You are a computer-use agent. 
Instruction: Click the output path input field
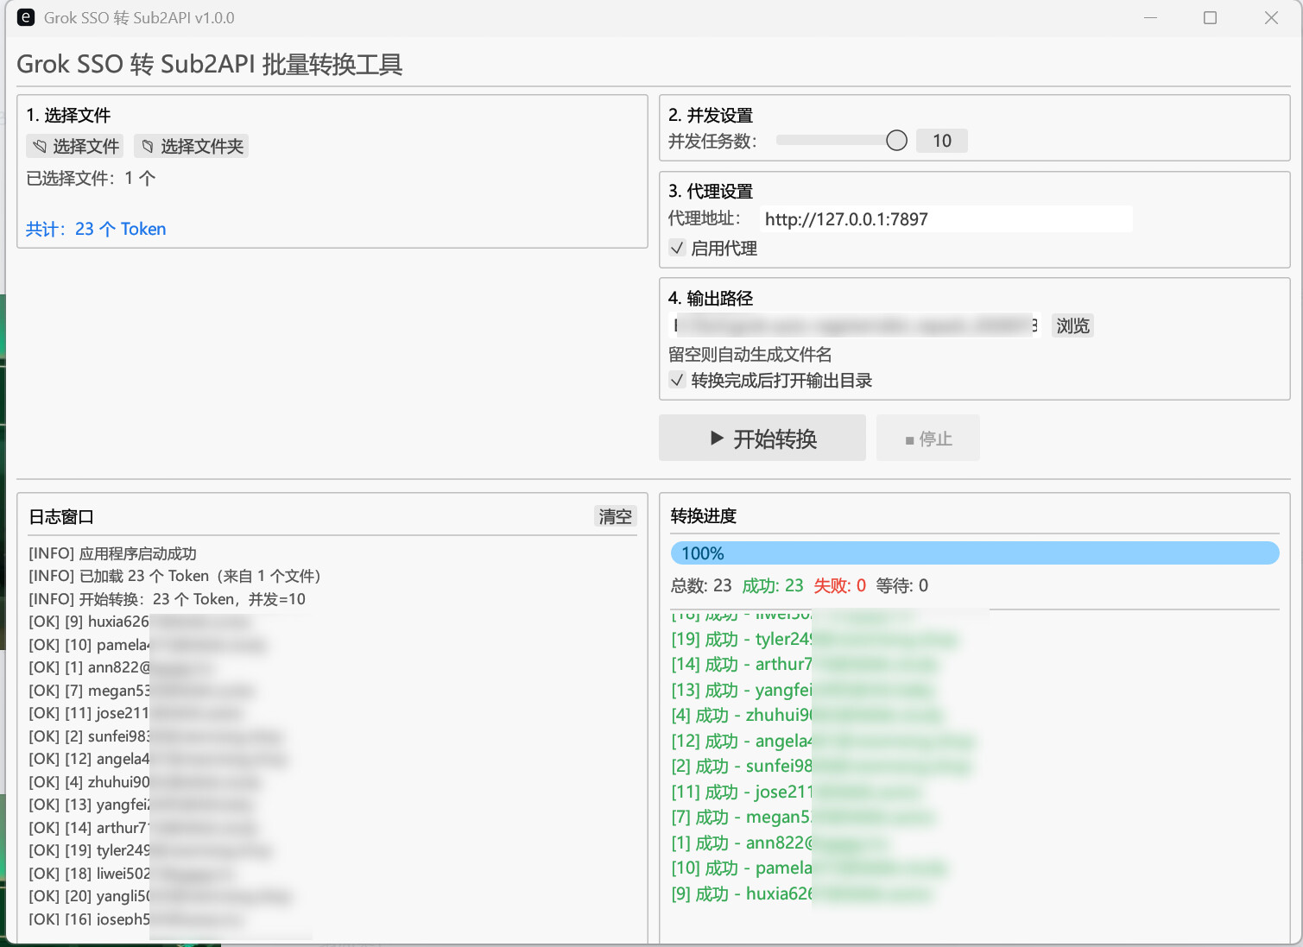(855, 325)
